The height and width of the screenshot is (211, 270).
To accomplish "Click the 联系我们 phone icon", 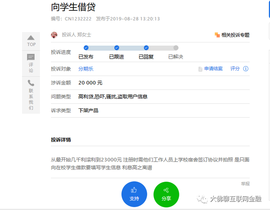I will click(31, 83).
